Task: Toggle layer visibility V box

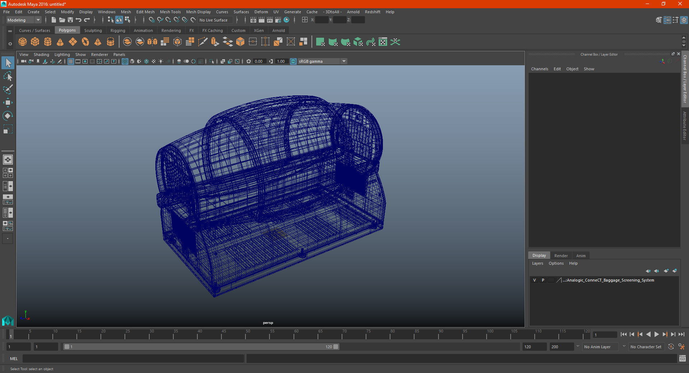Action: pos(534,280)
